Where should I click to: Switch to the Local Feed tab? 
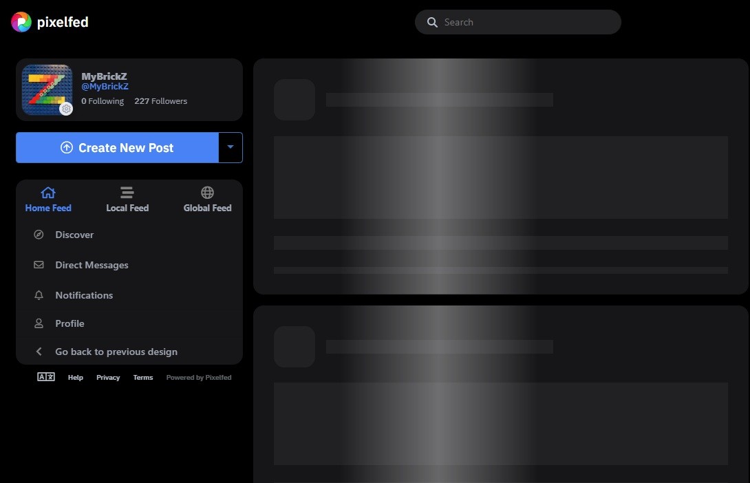[x=127, y=200]
